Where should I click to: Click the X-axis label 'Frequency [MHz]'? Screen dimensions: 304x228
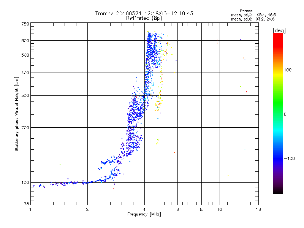point(144,214)
